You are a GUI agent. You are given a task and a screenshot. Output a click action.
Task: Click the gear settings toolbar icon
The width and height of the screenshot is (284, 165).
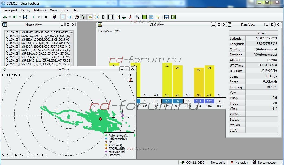104,17
